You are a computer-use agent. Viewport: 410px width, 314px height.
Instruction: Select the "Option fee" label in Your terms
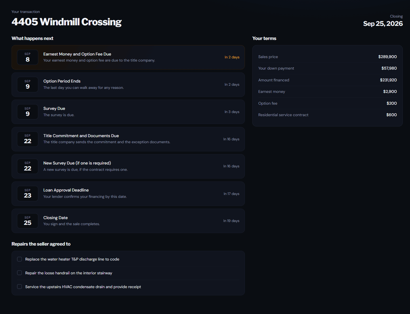[x=268, y=103]
